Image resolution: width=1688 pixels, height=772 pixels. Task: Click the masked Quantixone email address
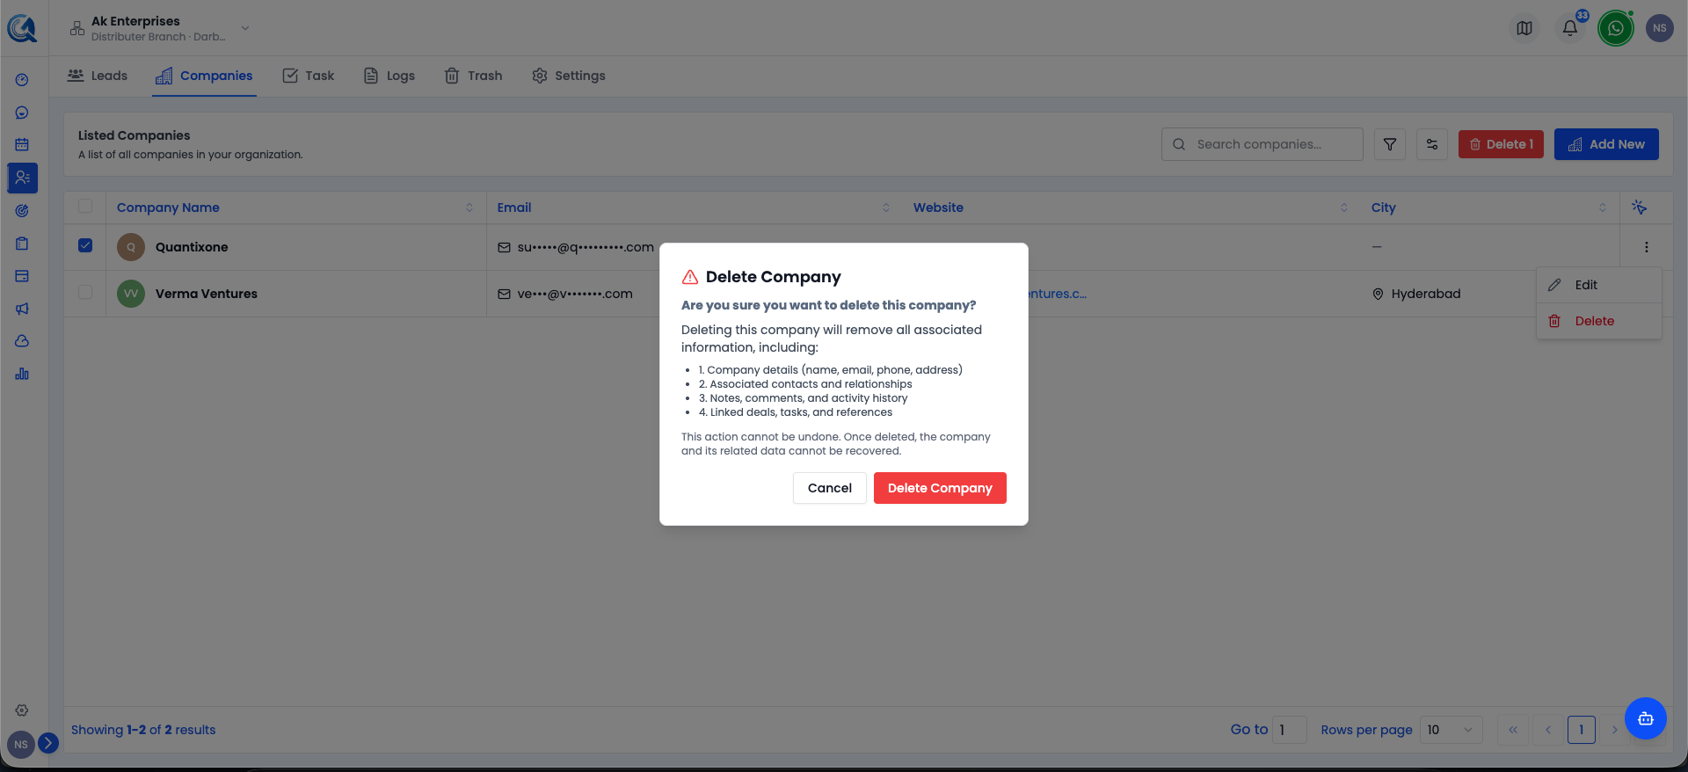[x=586, y=247]
